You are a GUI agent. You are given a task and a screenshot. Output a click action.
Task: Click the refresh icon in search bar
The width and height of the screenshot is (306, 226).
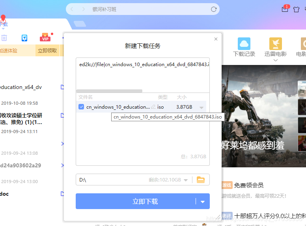tap(214, 9)
